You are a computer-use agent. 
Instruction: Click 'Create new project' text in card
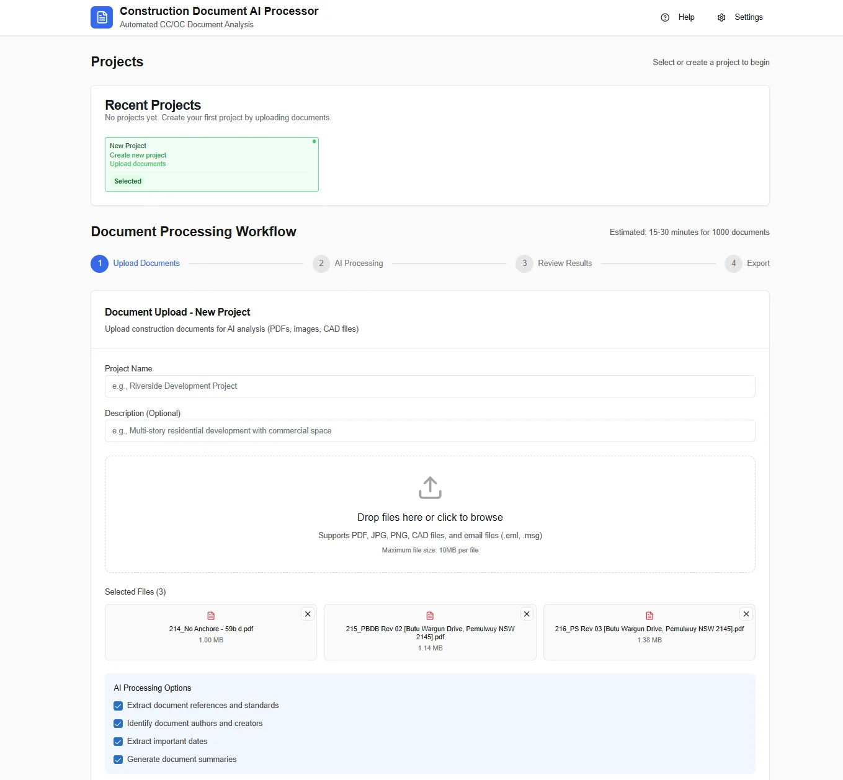[138, 155]
